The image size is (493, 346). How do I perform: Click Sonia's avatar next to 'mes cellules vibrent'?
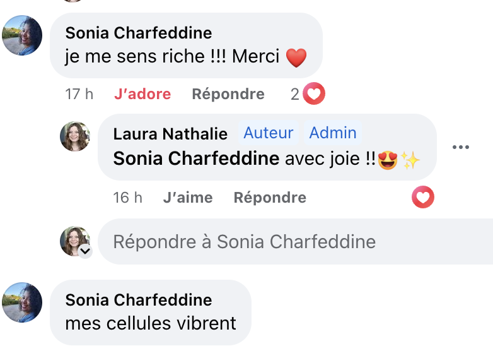pyautogui.click(x=23, y=302)
